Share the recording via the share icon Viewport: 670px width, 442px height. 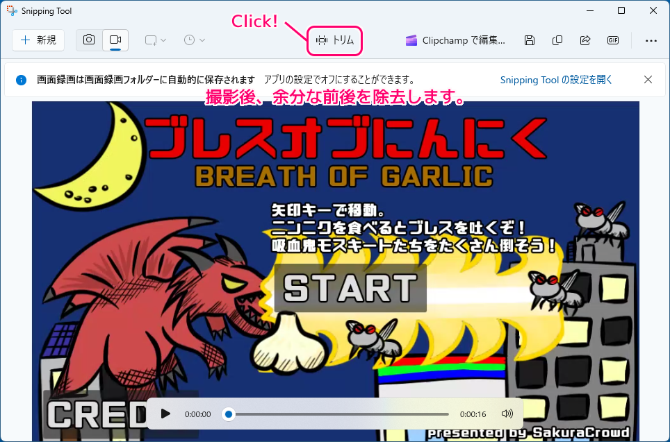point(585,40)
